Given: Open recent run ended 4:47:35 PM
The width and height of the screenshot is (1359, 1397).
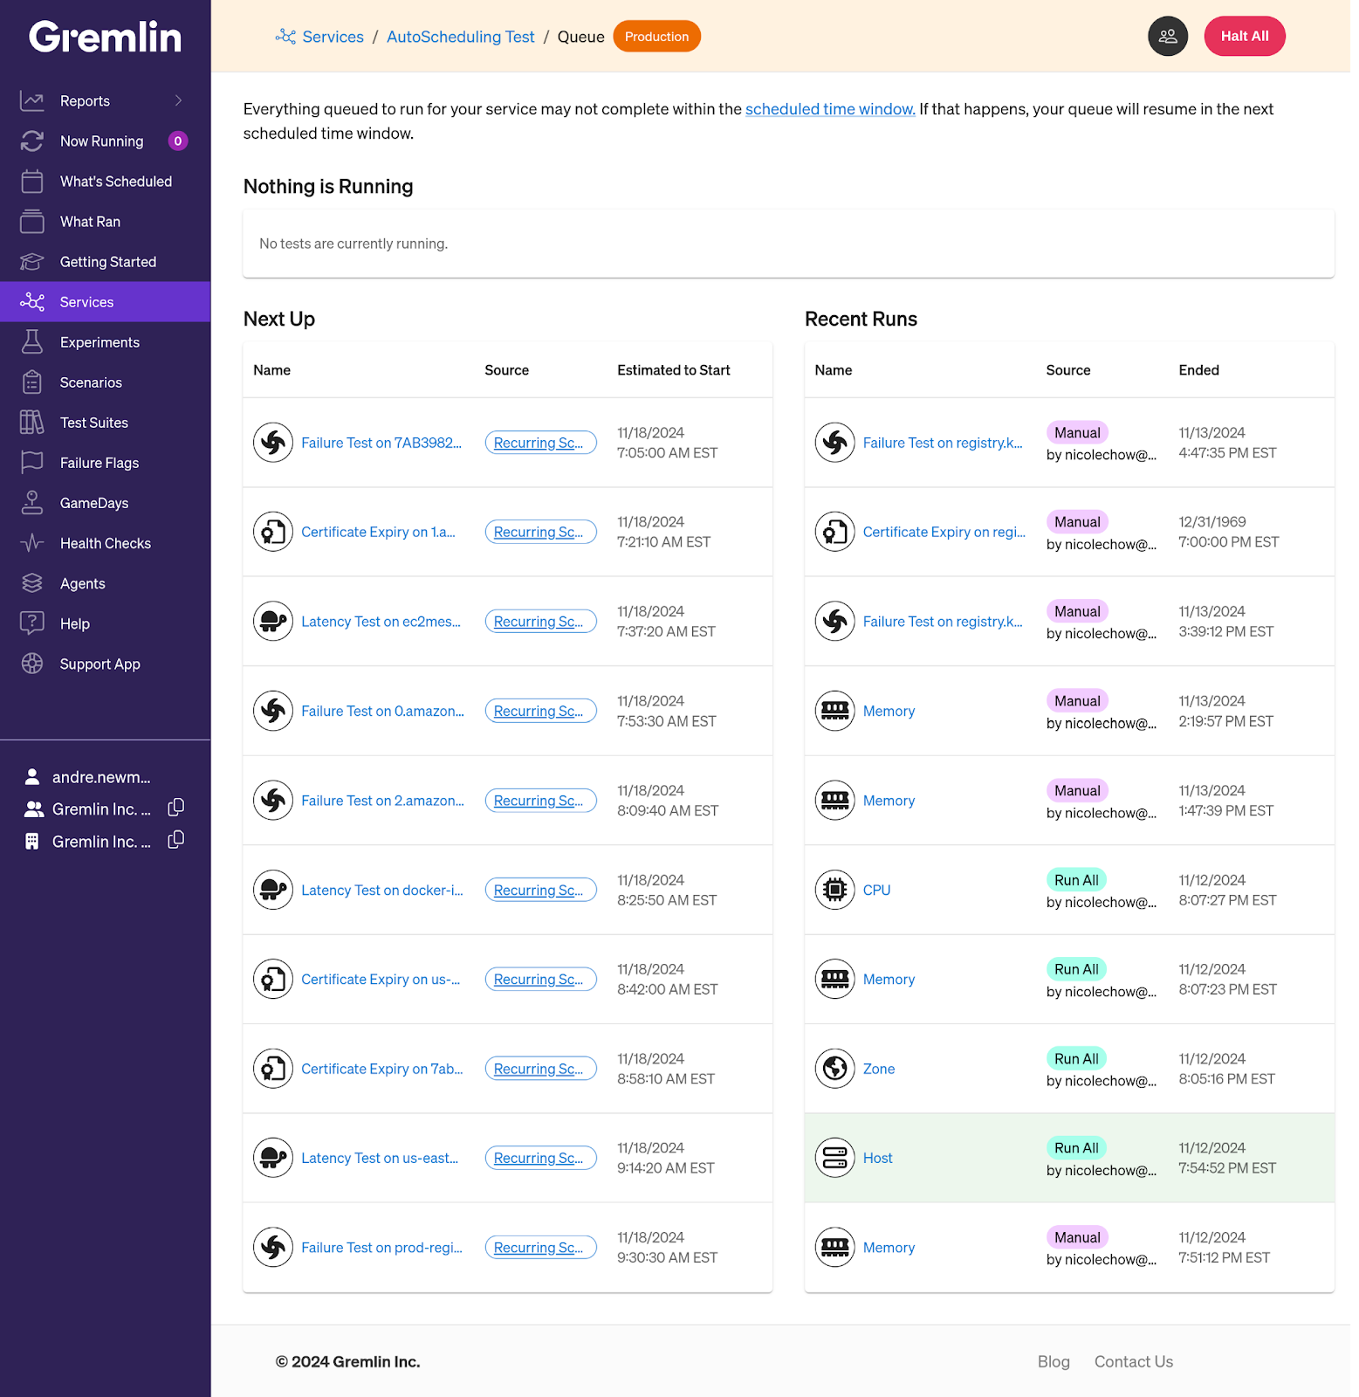Looking at the screenshot, I should tap(943, 444).
